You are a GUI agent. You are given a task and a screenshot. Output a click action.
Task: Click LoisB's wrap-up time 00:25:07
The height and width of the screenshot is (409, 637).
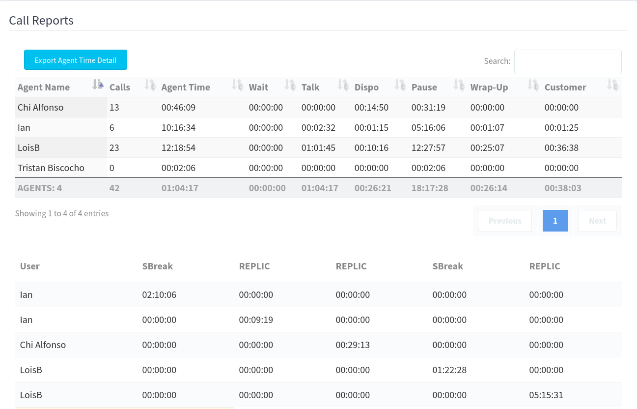(x=488, y=147)
